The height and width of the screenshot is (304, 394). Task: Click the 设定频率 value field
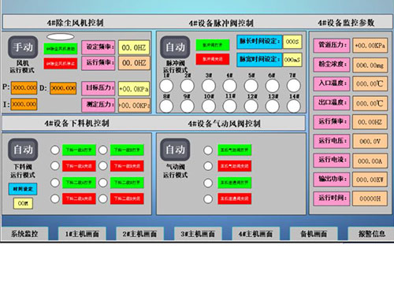click(x=134, y=47)
